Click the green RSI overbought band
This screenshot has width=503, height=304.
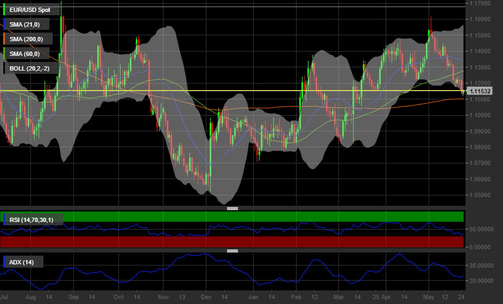coord(272,217)
